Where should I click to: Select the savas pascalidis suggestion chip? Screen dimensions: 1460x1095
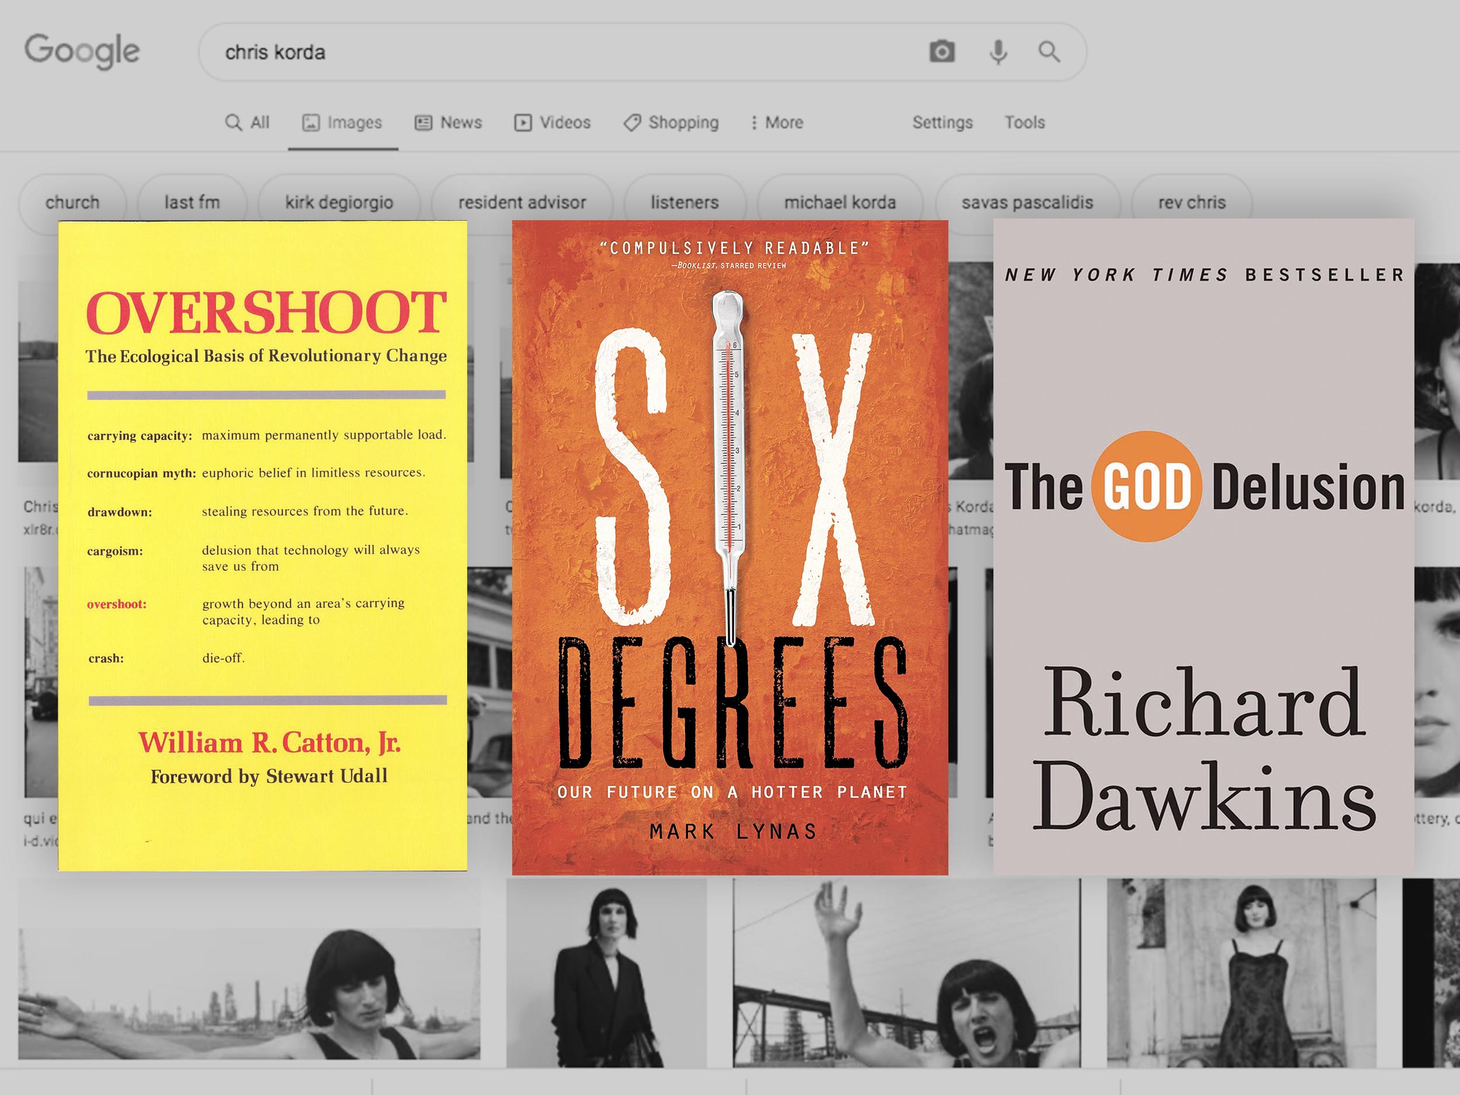click(1028, 202)
